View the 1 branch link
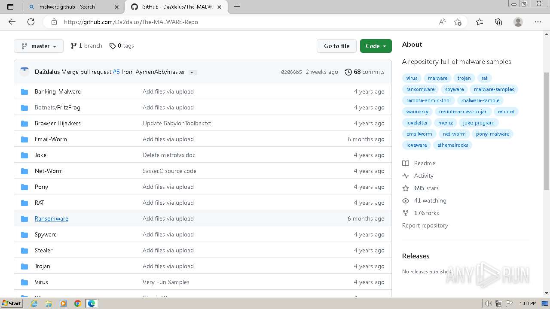550x309 pixels. pyautogui.click(x=86, y=45)
